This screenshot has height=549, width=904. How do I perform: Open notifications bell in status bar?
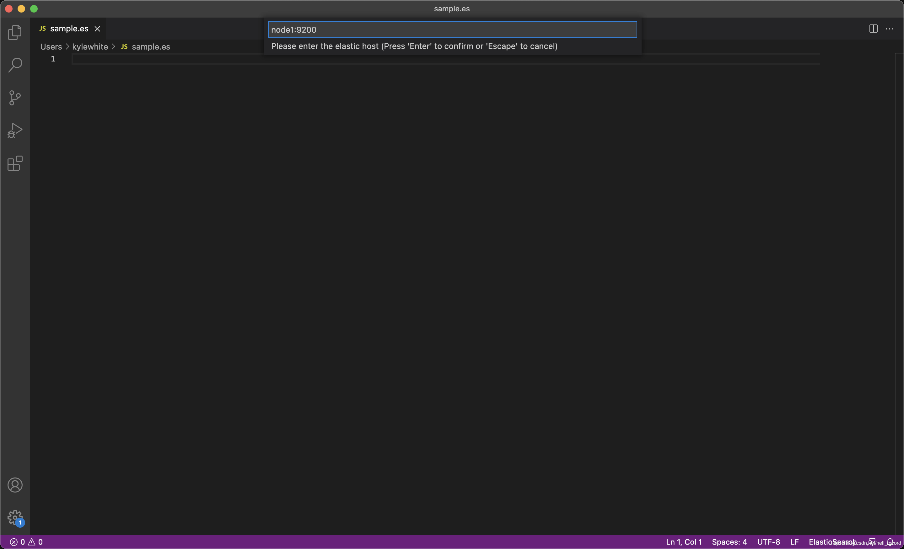891,542
